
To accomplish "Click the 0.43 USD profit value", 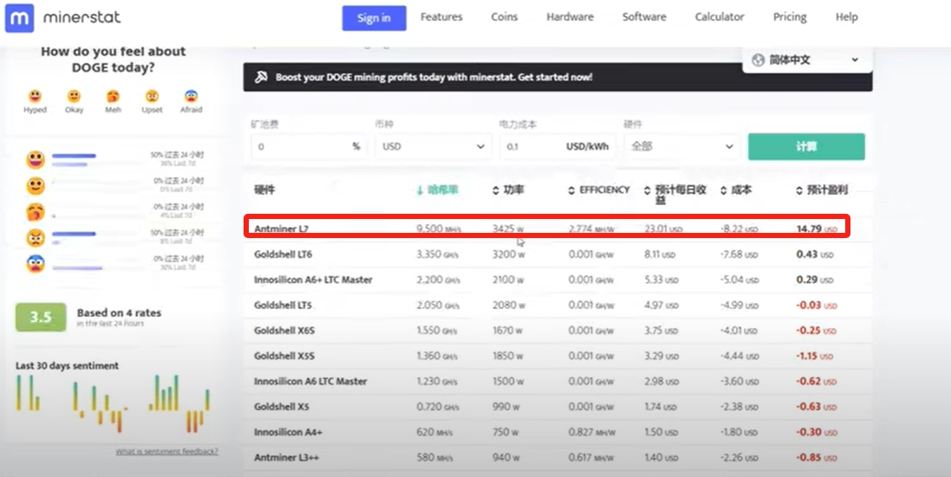I will (x=815, y=255).
